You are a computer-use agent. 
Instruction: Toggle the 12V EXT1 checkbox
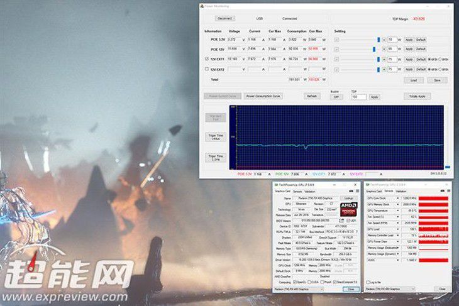pyautogui.click(x=207, y=59)
